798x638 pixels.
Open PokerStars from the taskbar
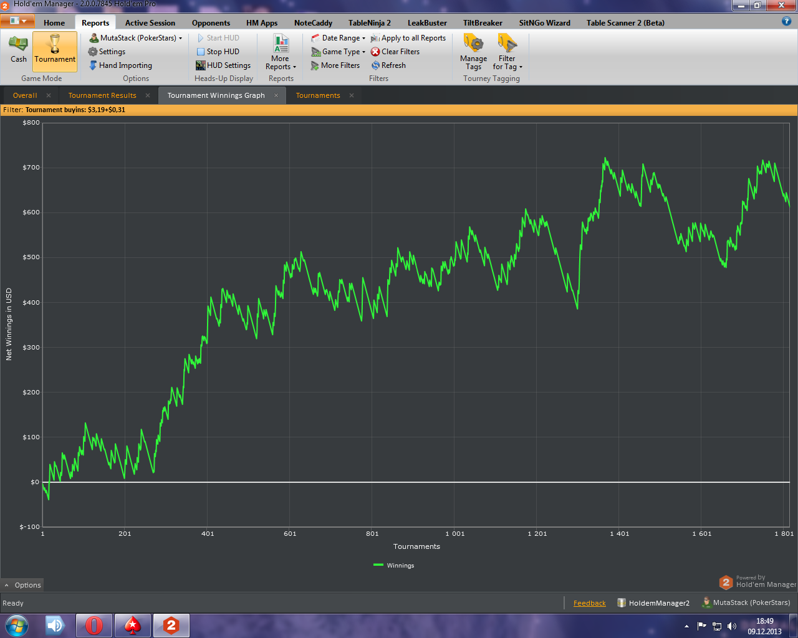[133, 625]
